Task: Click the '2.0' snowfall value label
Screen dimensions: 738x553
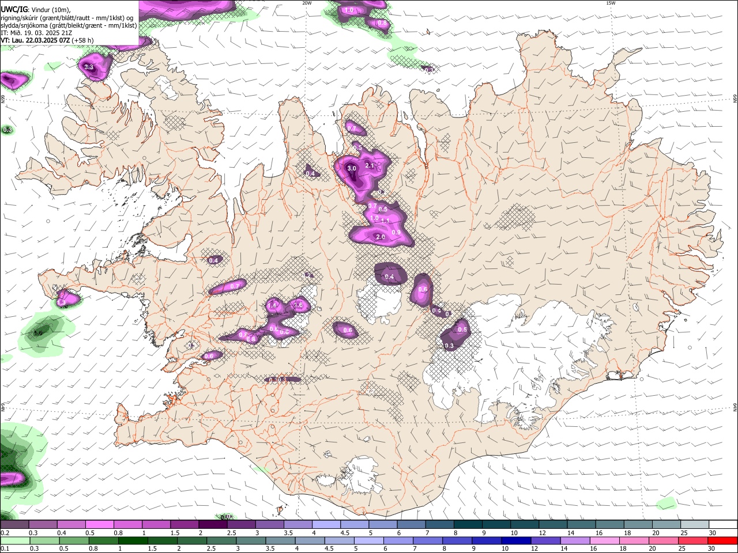Action: point(381,237)
